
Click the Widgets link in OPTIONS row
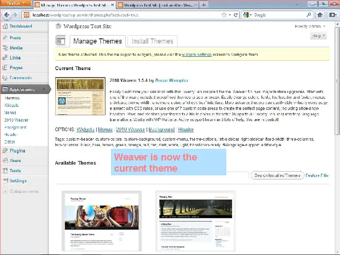click(x=86, y=130)
